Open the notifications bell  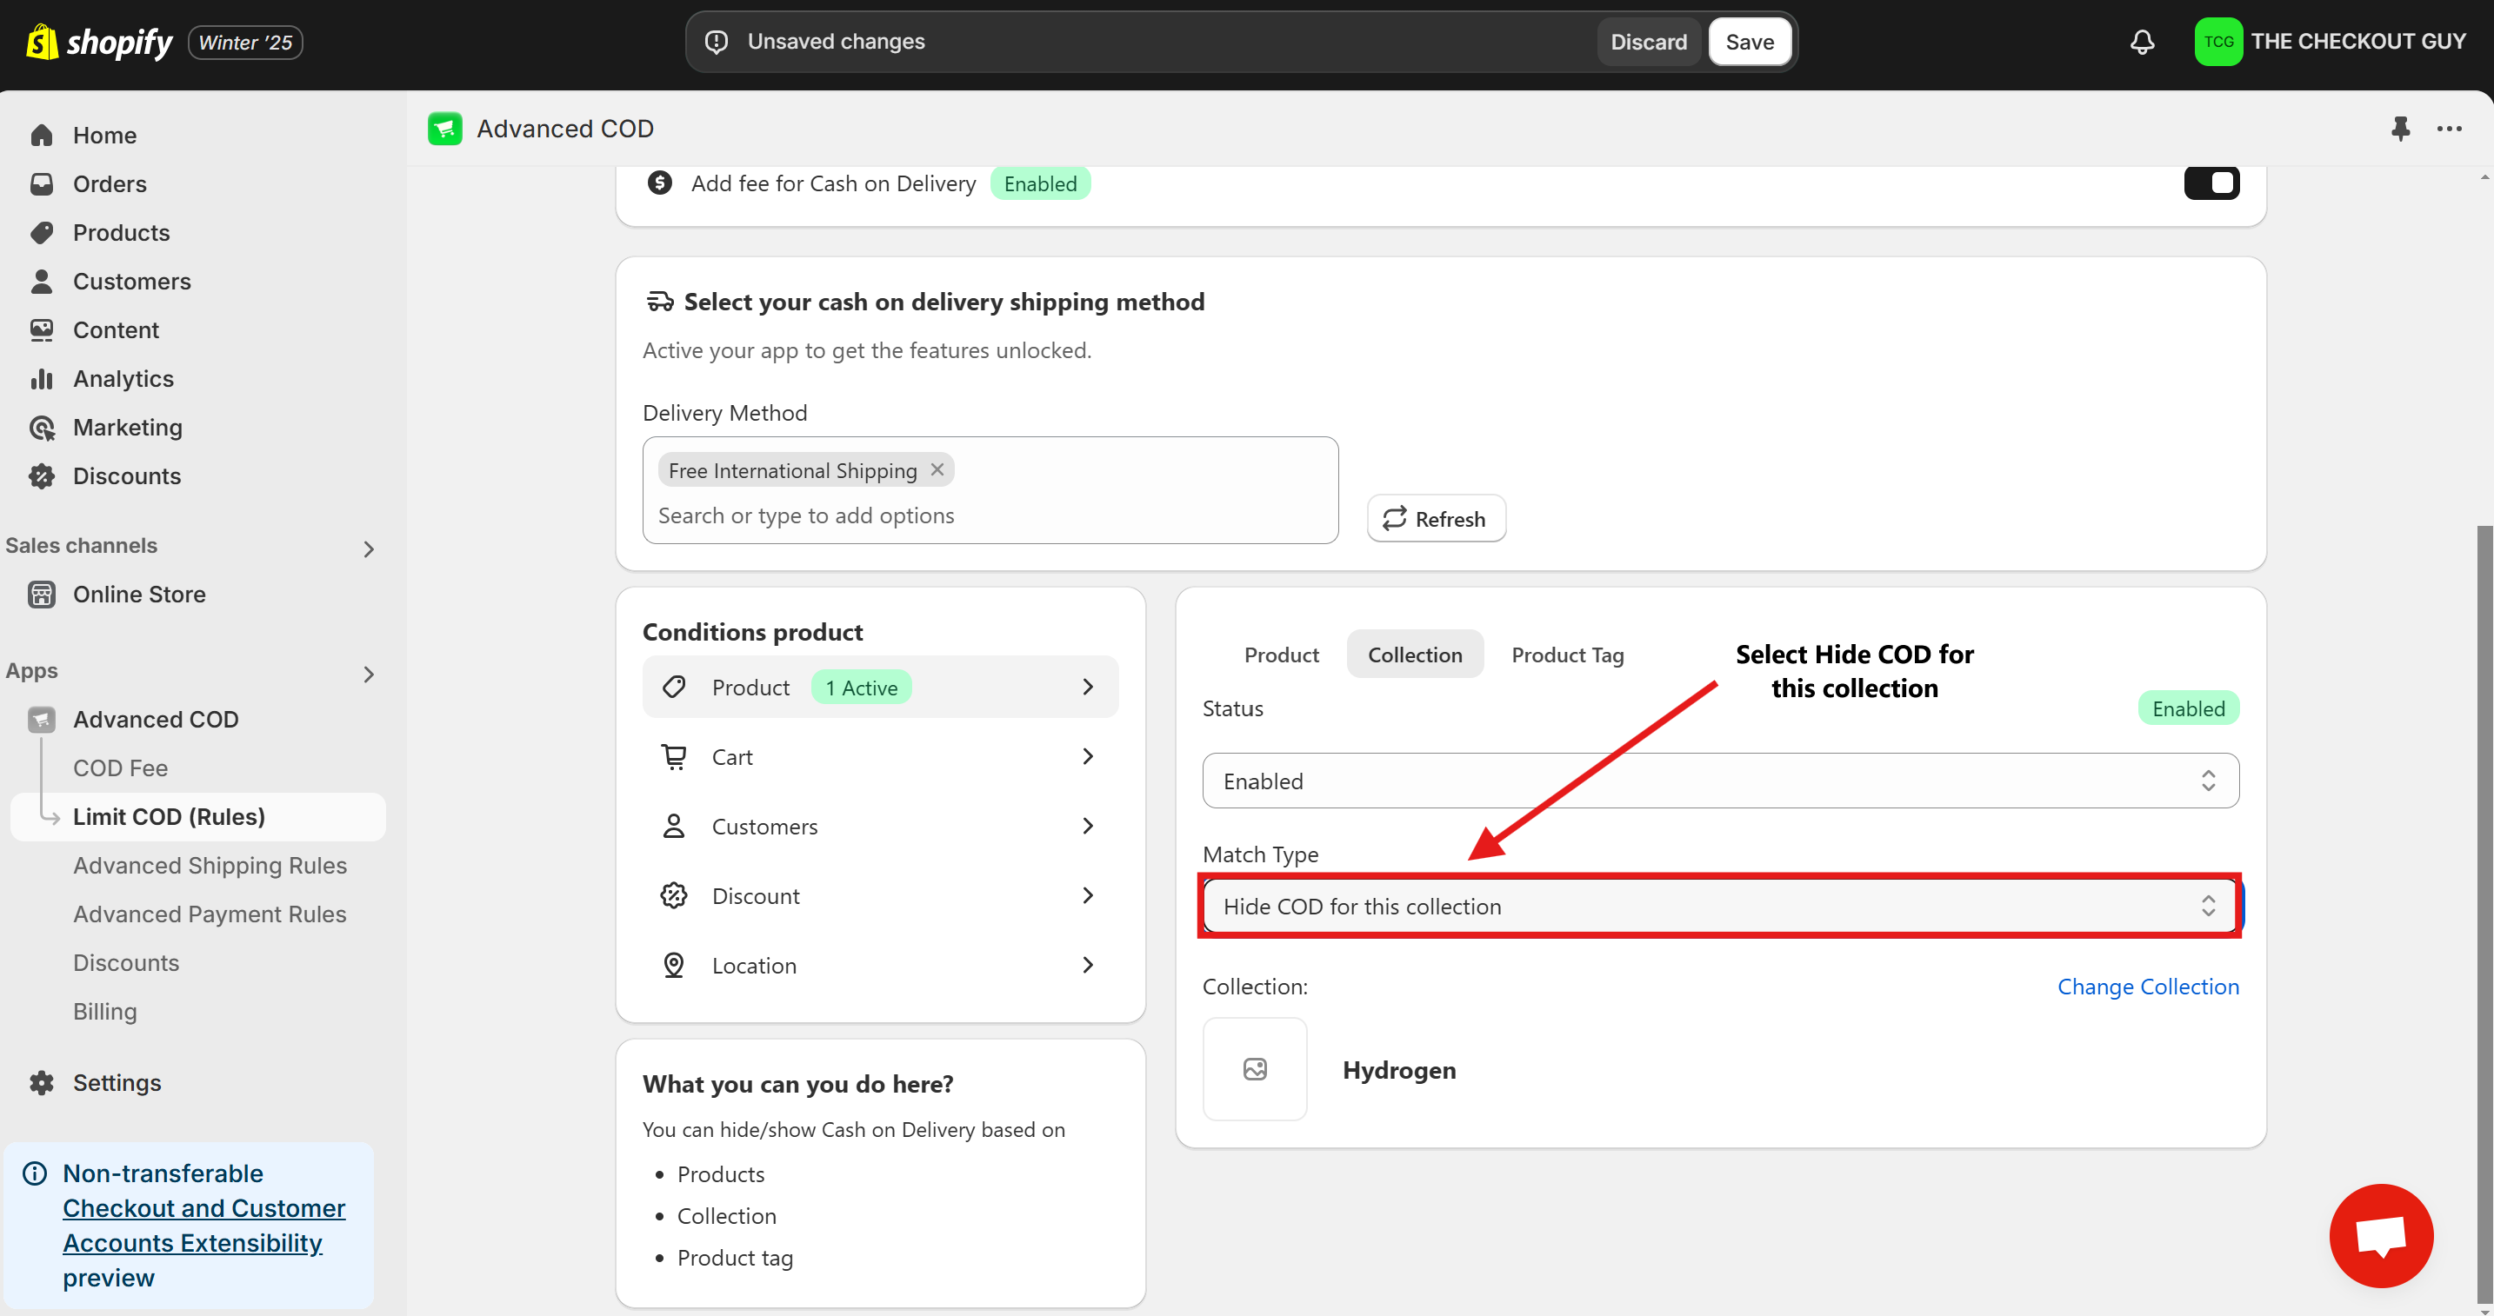click(2142, 42)
